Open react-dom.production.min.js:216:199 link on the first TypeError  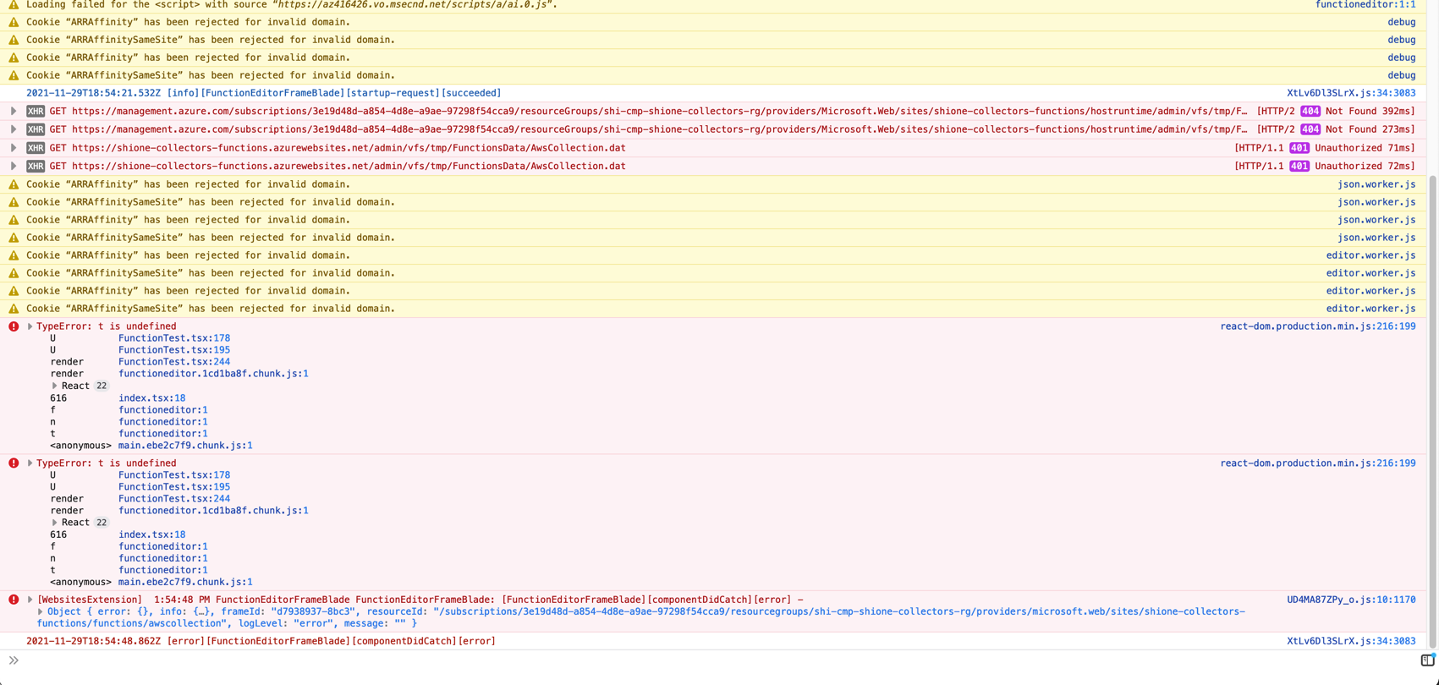coord(1318,326)
